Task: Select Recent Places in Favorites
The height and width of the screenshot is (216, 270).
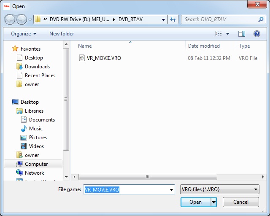Action: point(40,76)
